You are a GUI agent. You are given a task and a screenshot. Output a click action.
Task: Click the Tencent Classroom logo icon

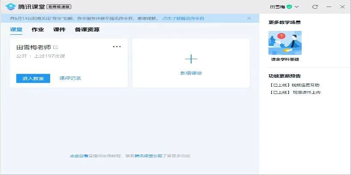pyautogui.click(x=11, y=7)
